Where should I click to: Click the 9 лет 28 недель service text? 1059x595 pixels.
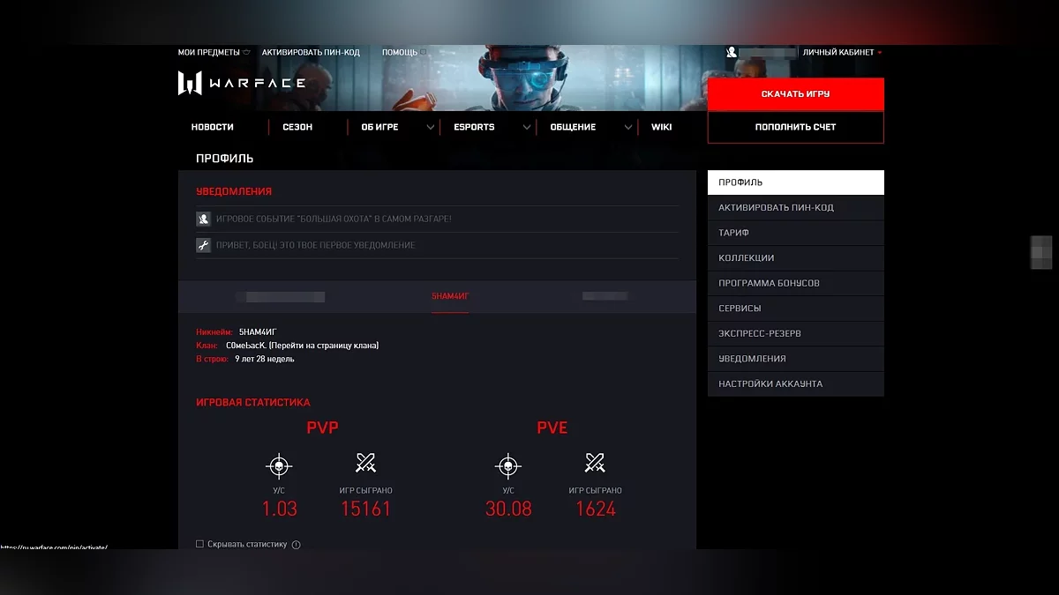[265, 359]
